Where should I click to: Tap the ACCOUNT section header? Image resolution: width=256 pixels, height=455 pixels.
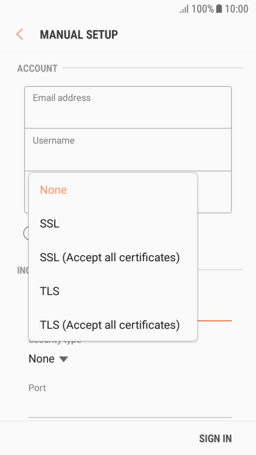point(37,69)
